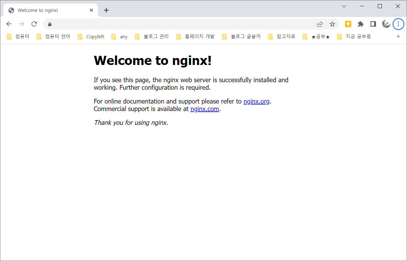Open the 지금 공부중 bookmark folder
This screenshot has height=261, width=407.
(354, 37)
